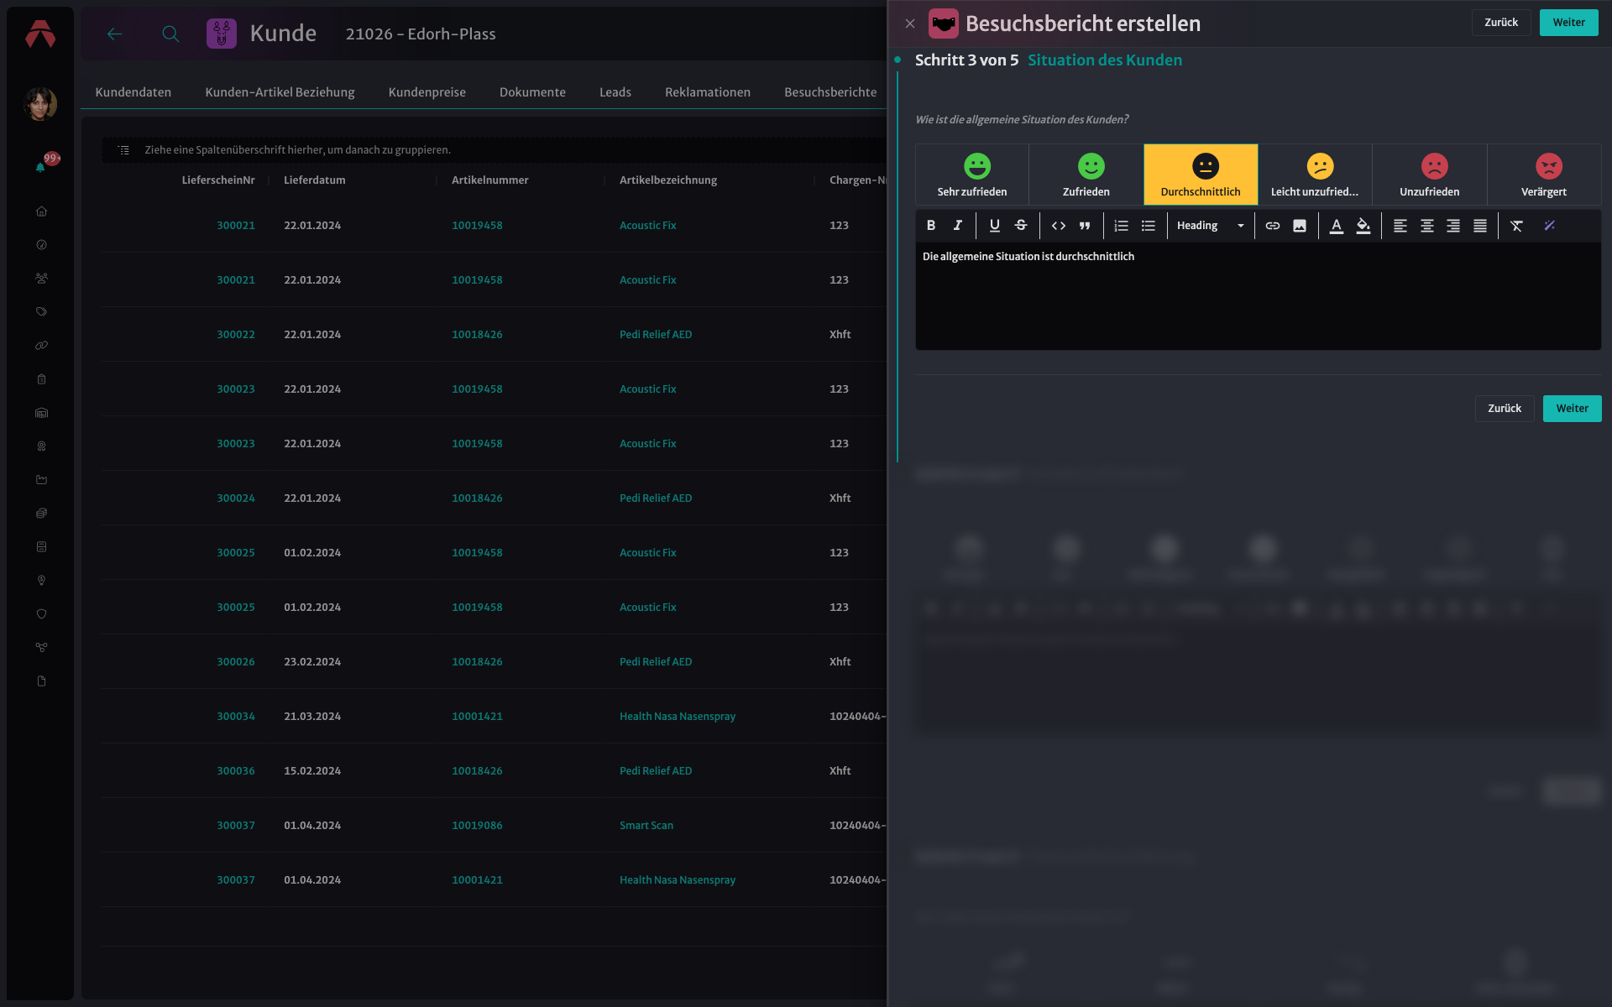
Task: Select the 'Durchschnittlich' rating
Action: click(x=1201, y=175)
